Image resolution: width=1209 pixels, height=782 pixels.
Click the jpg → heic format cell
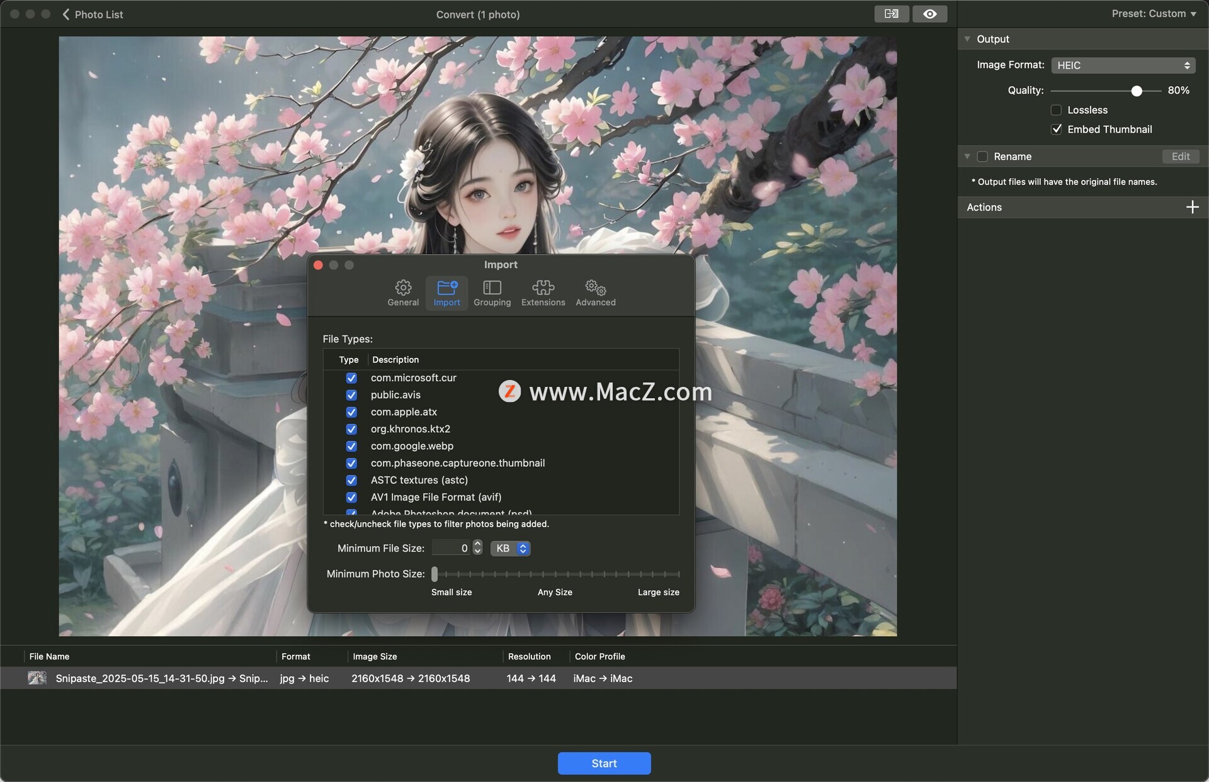click(x=304, y=678)
